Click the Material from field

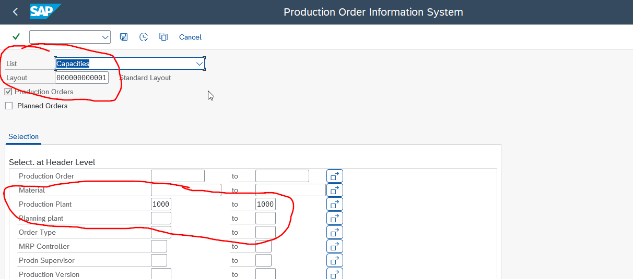click(186, 190)
